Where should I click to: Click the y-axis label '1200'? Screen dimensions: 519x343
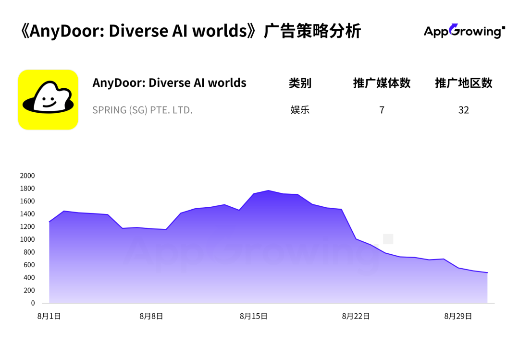click(x=27, y=227)
